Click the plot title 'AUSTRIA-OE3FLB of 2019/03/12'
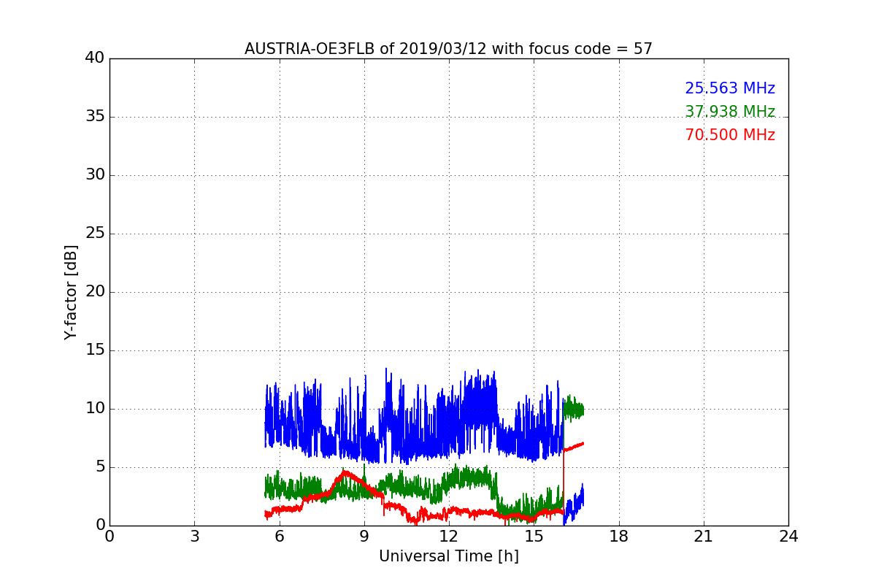The width and height of the screenshot is (876, 584). (448, 49)
